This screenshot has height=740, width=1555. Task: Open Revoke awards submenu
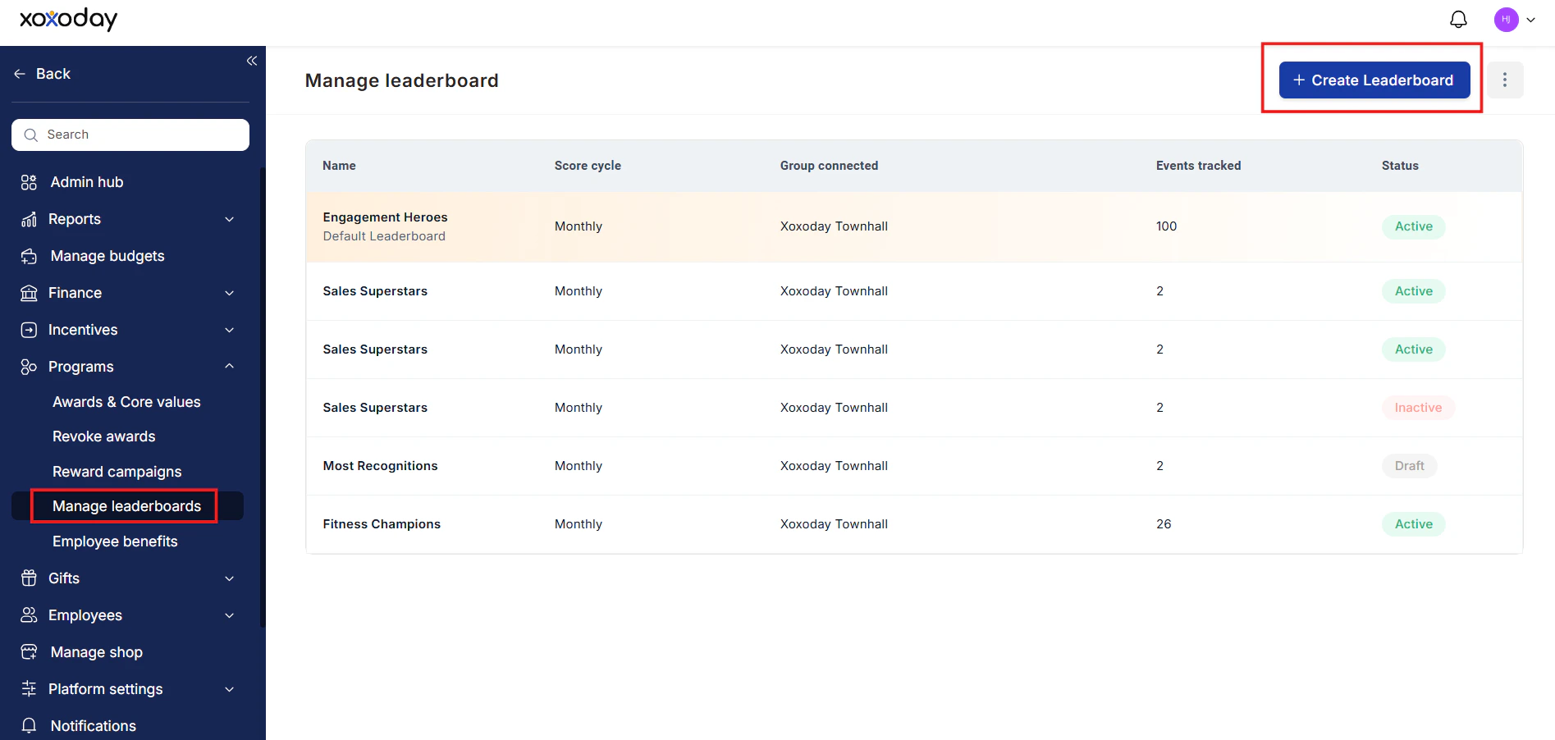click(104, 436)
